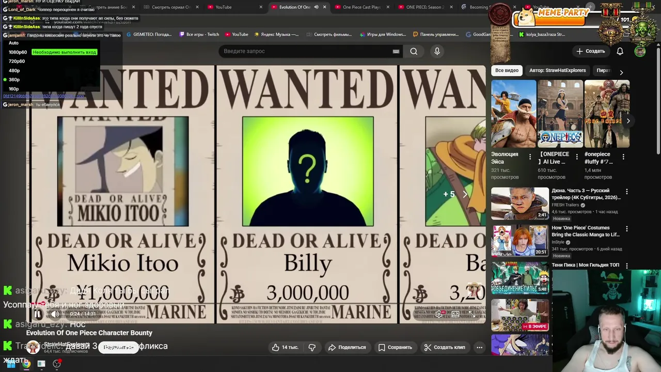This screenshot has height=372, width=661.
Task: Close the Evolution Of One tab
Action: pyautogui.click(x=324, y=7)
